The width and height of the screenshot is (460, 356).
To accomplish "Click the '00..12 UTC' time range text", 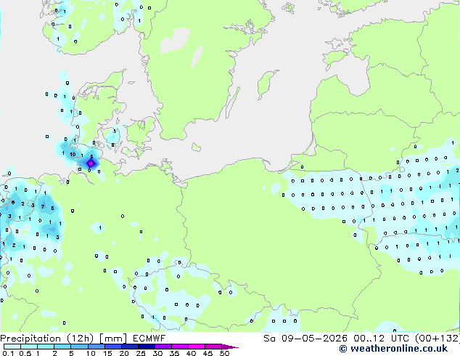I will 382,339.
